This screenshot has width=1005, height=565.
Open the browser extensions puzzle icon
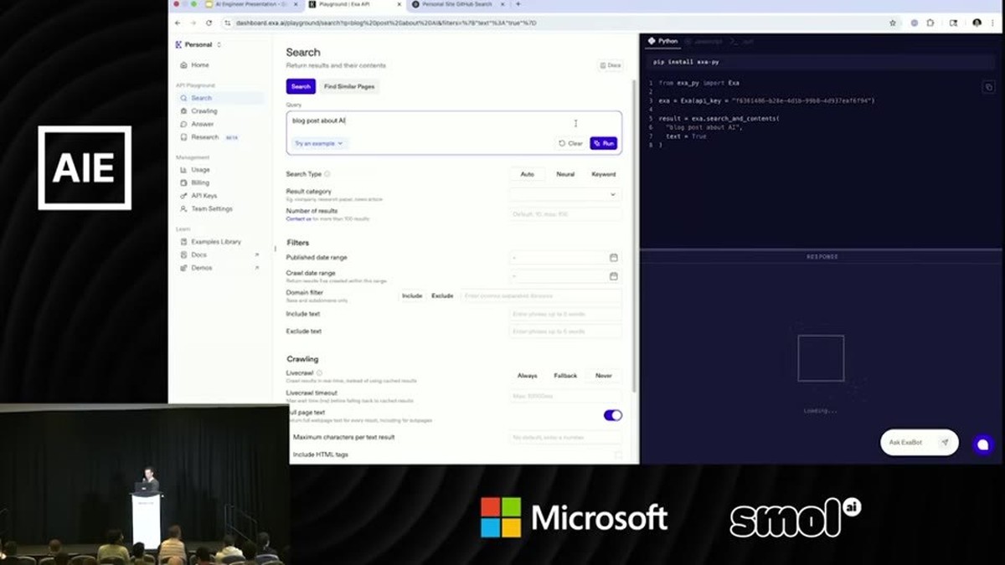[x=930, y=23]
